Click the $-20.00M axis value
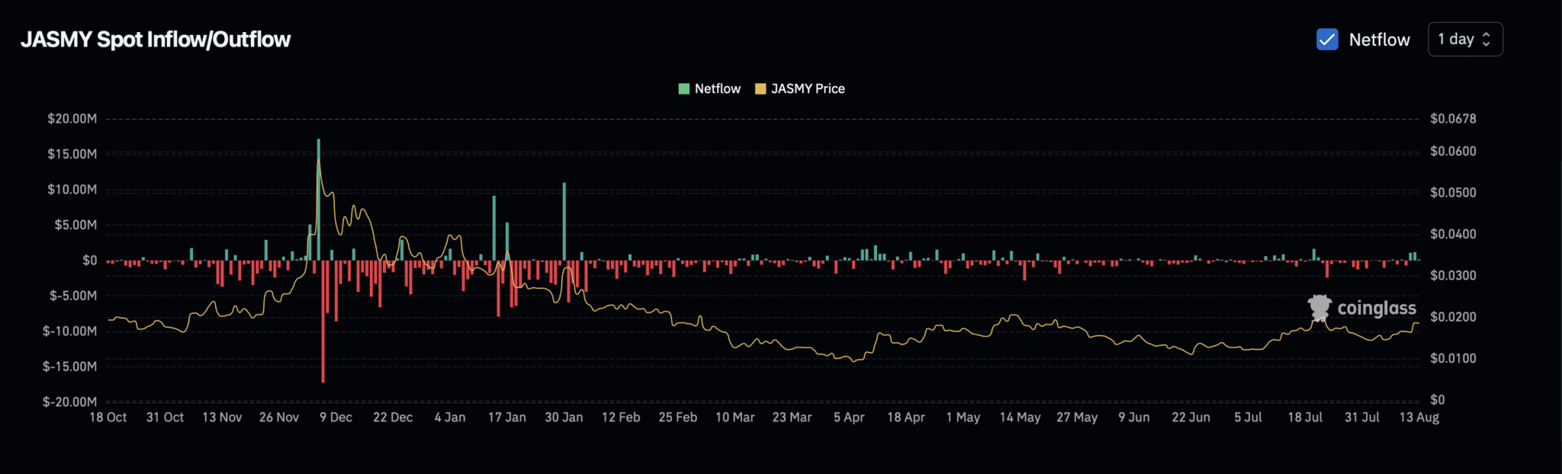The image size is (1562, 474). point(70,402)
